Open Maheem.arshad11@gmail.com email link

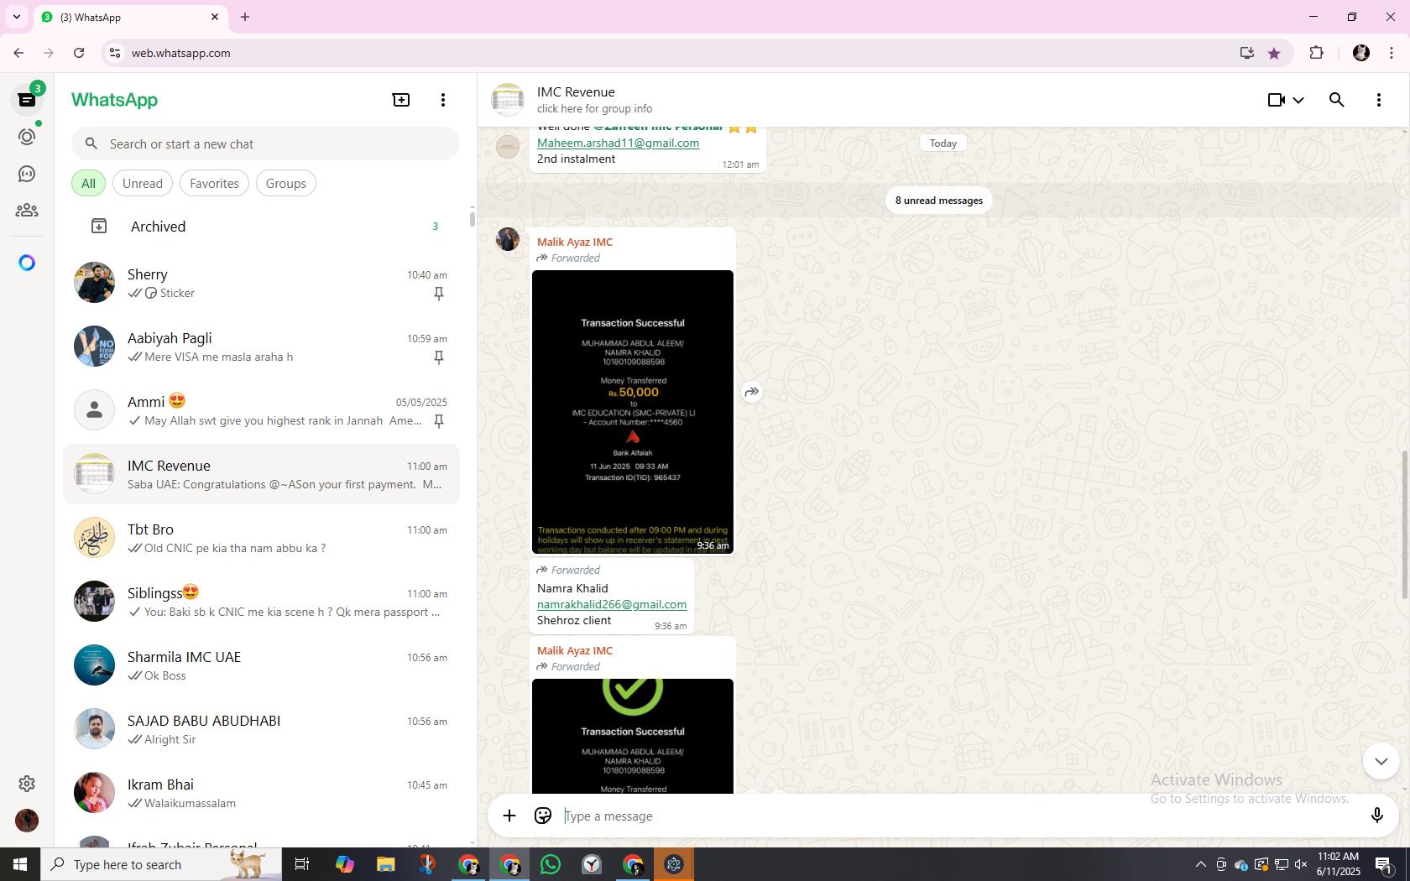[618, 143]
